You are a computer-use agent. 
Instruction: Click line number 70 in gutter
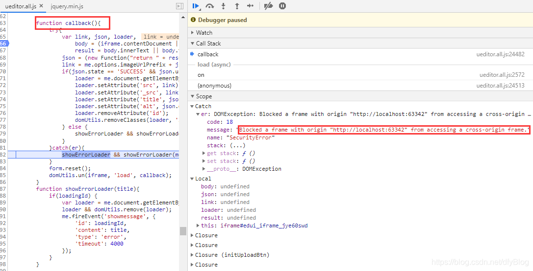pos(3,71)
